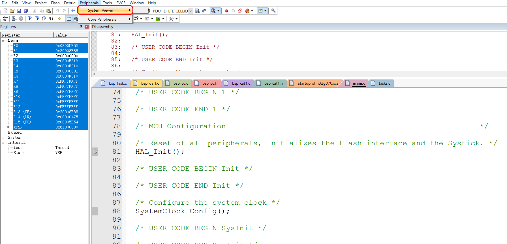Viewport: 507px width, 244px height.
Task: Open the Configuration wrench icon
Action: 273,11
